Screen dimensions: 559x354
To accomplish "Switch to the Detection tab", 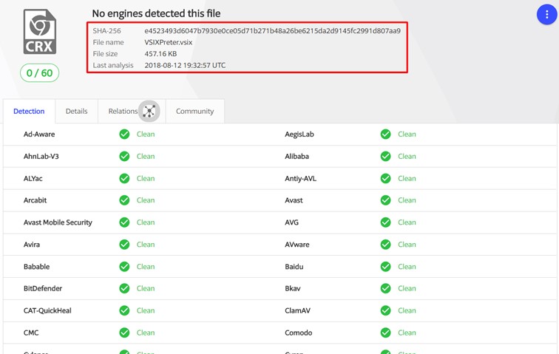I will 29,112.
